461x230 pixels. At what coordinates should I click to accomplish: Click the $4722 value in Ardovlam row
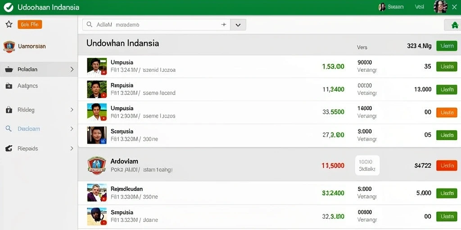423,165
